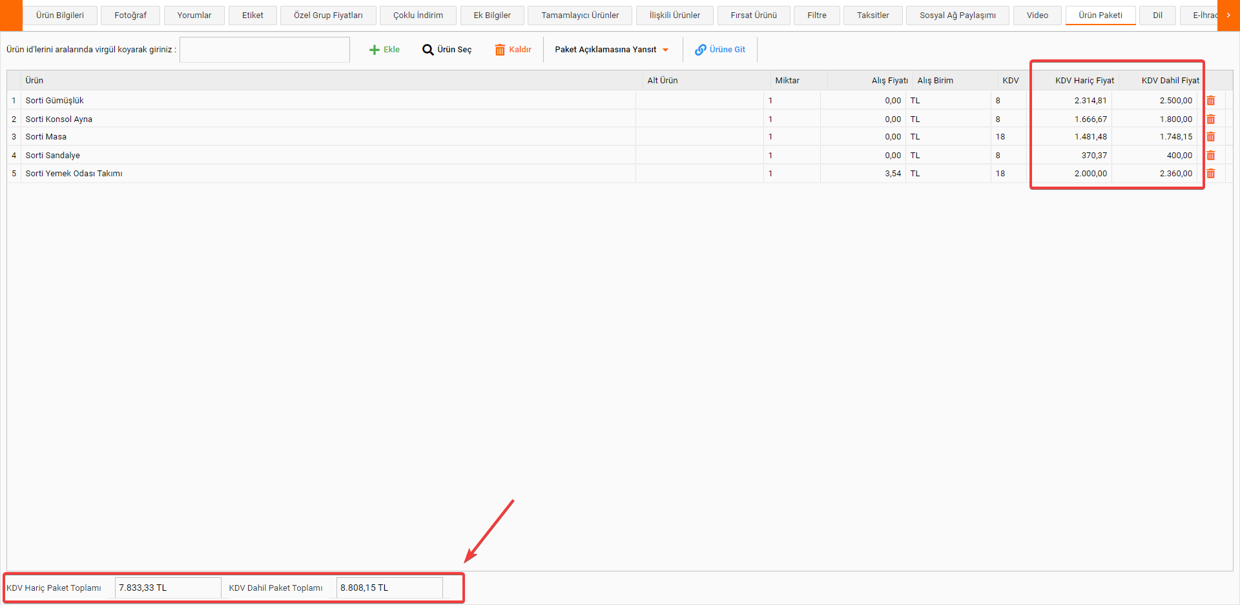Click the Ekle button label
The width and height of the screenshot is (1240, 605).
[x=391, y=50]
